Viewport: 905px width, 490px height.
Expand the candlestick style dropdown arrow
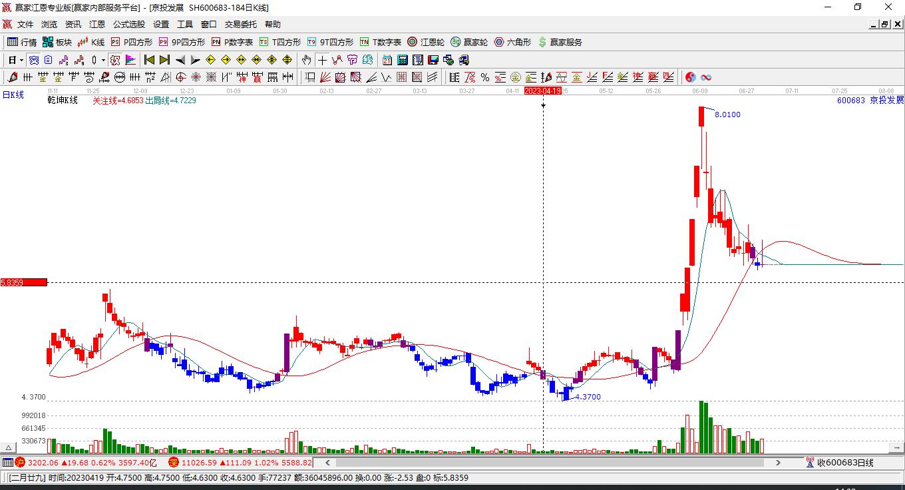point(103,60)
